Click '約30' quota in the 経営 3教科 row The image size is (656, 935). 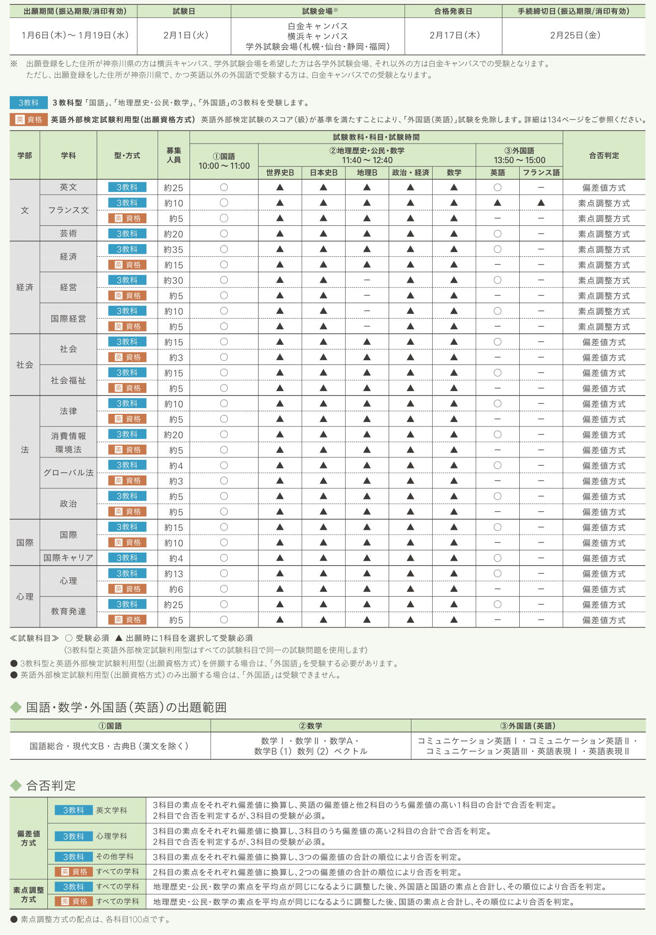click(174, 280)
